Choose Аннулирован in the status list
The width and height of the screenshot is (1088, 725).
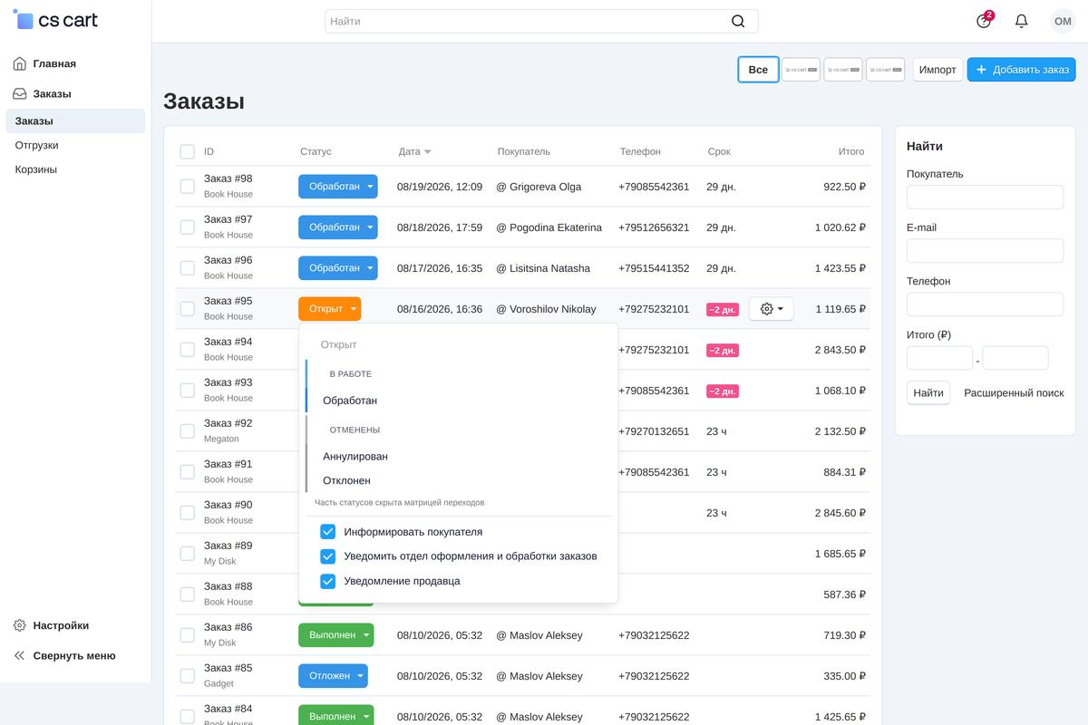355,457
